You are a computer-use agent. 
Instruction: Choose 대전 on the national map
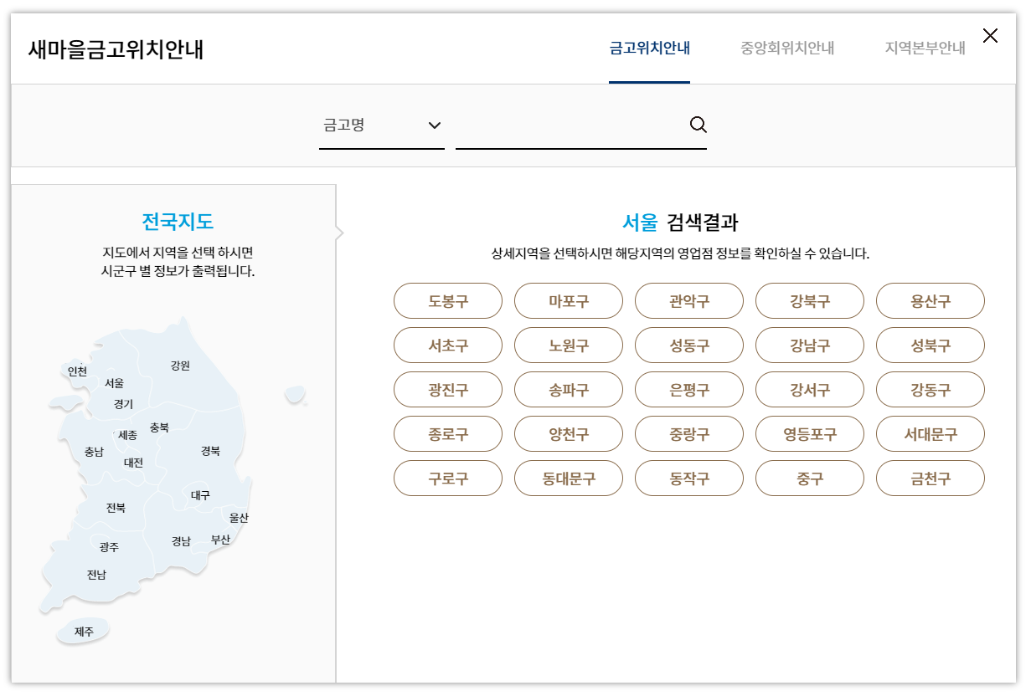click(133, 463)
